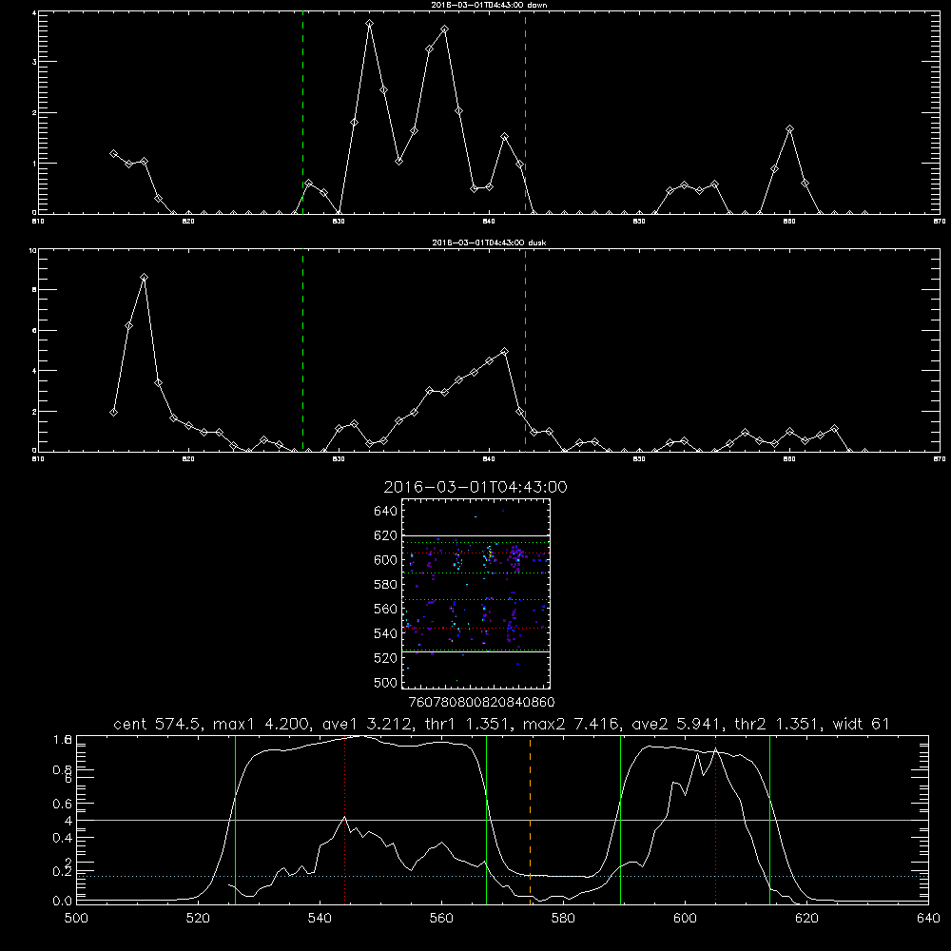Click the '640' y-axis label of the scatter image
The width and height of the screenshot is (951, 951).
tap(386, 512)
